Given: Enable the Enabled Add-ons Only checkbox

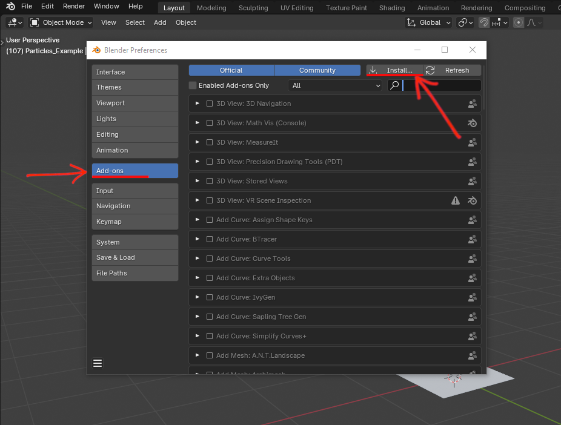Looking at the screenshot, I should [x=193, y=86].
